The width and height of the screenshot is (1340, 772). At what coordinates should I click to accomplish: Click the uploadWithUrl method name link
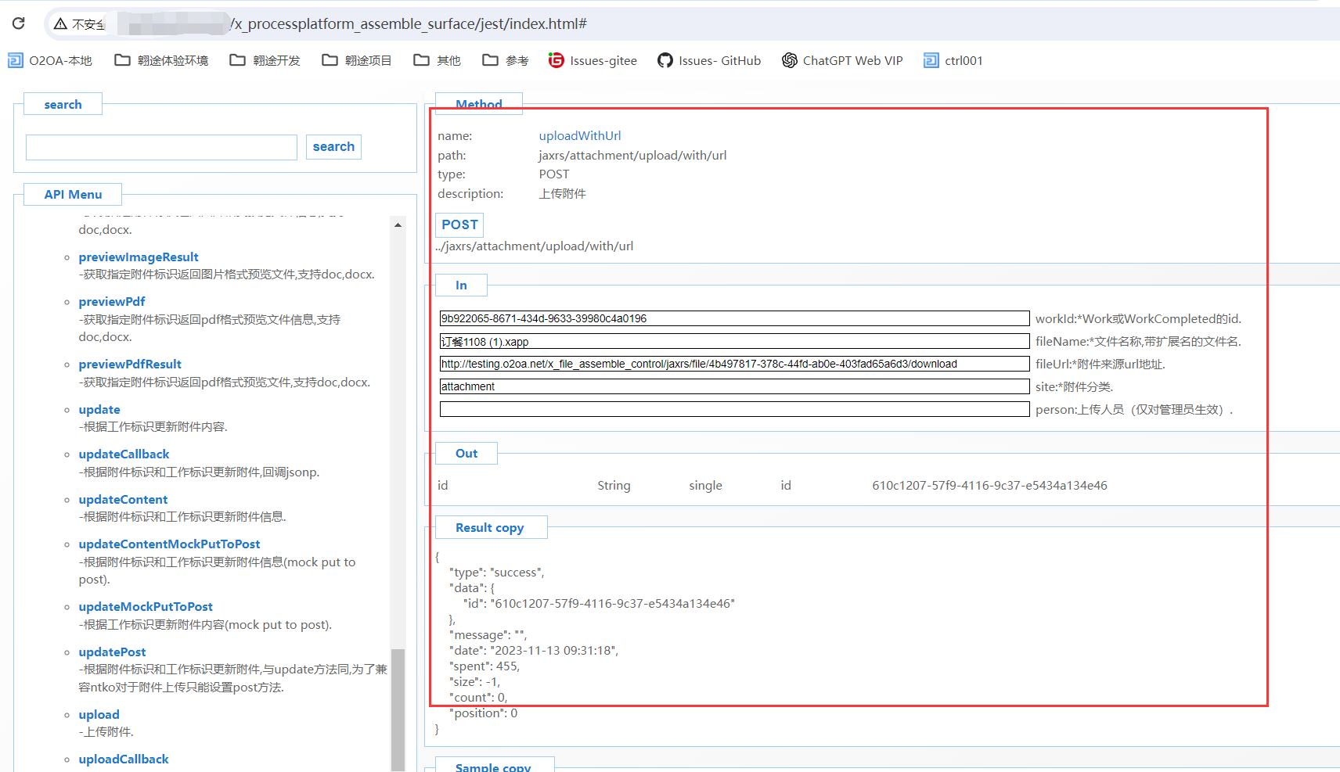coord(579,136)
